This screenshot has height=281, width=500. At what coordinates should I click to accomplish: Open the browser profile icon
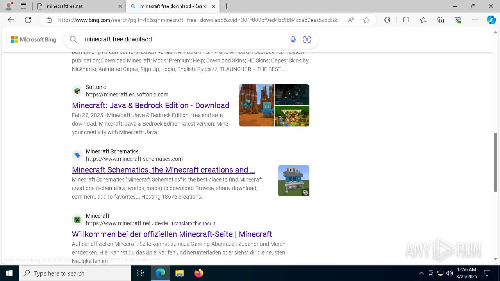coord(9,6)
